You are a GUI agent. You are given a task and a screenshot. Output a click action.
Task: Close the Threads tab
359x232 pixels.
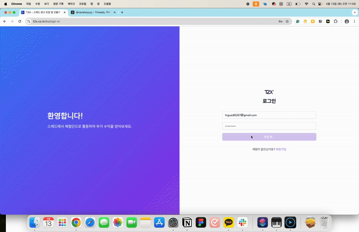114,13
